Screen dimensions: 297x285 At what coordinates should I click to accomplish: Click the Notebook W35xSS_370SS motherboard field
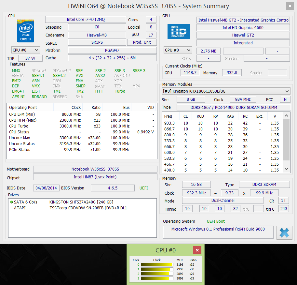pos(95,169)
